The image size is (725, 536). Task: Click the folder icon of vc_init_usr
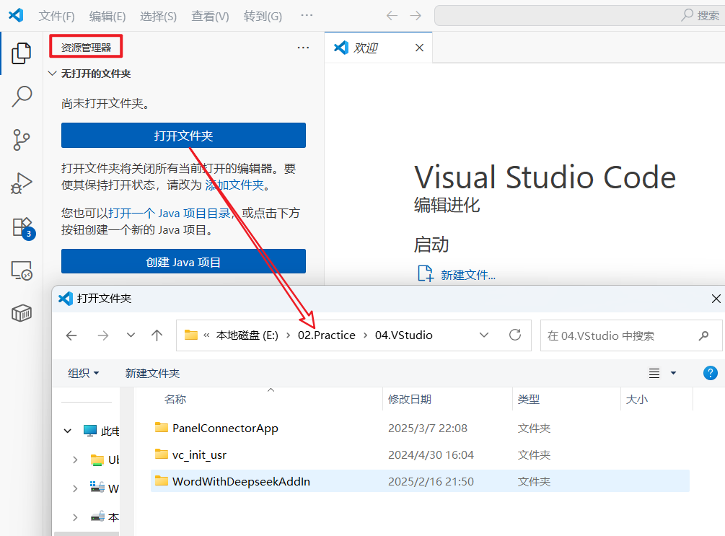coord(162,454)
